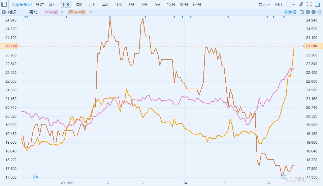Toggle 前复权 price adjustment mode
Screen dimensions: 323x186
(290, 12)
